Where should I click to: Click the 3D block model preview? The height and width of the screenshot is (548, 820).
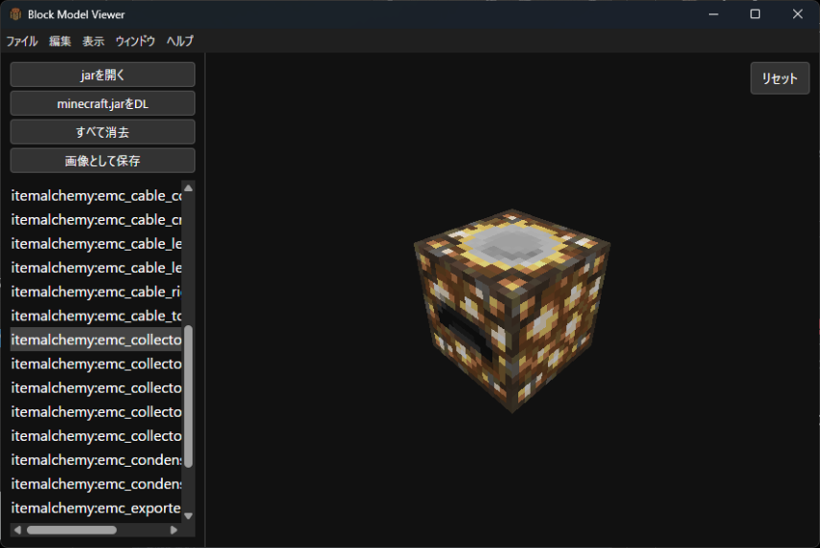512,310
